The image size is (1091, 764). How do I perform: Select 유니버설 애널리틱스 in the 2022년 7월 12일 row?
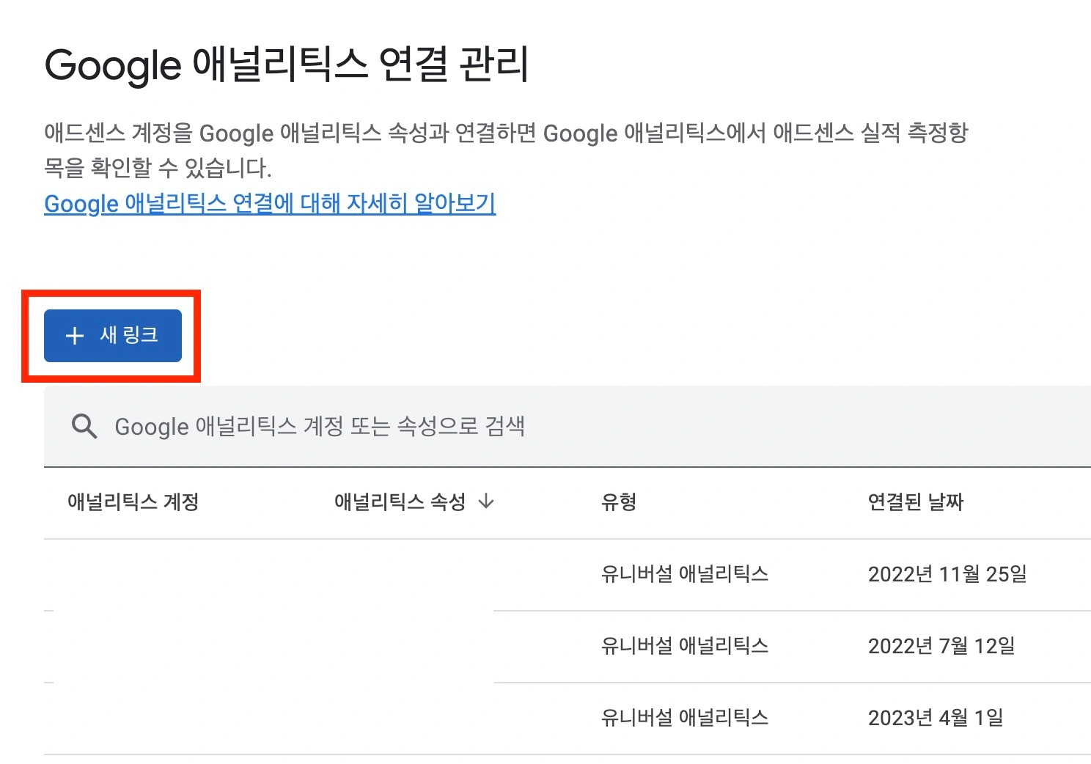point(685,646)
